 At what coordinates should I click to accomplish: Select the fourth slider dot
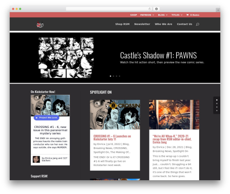pyautogui.click(x=120, y=76)
